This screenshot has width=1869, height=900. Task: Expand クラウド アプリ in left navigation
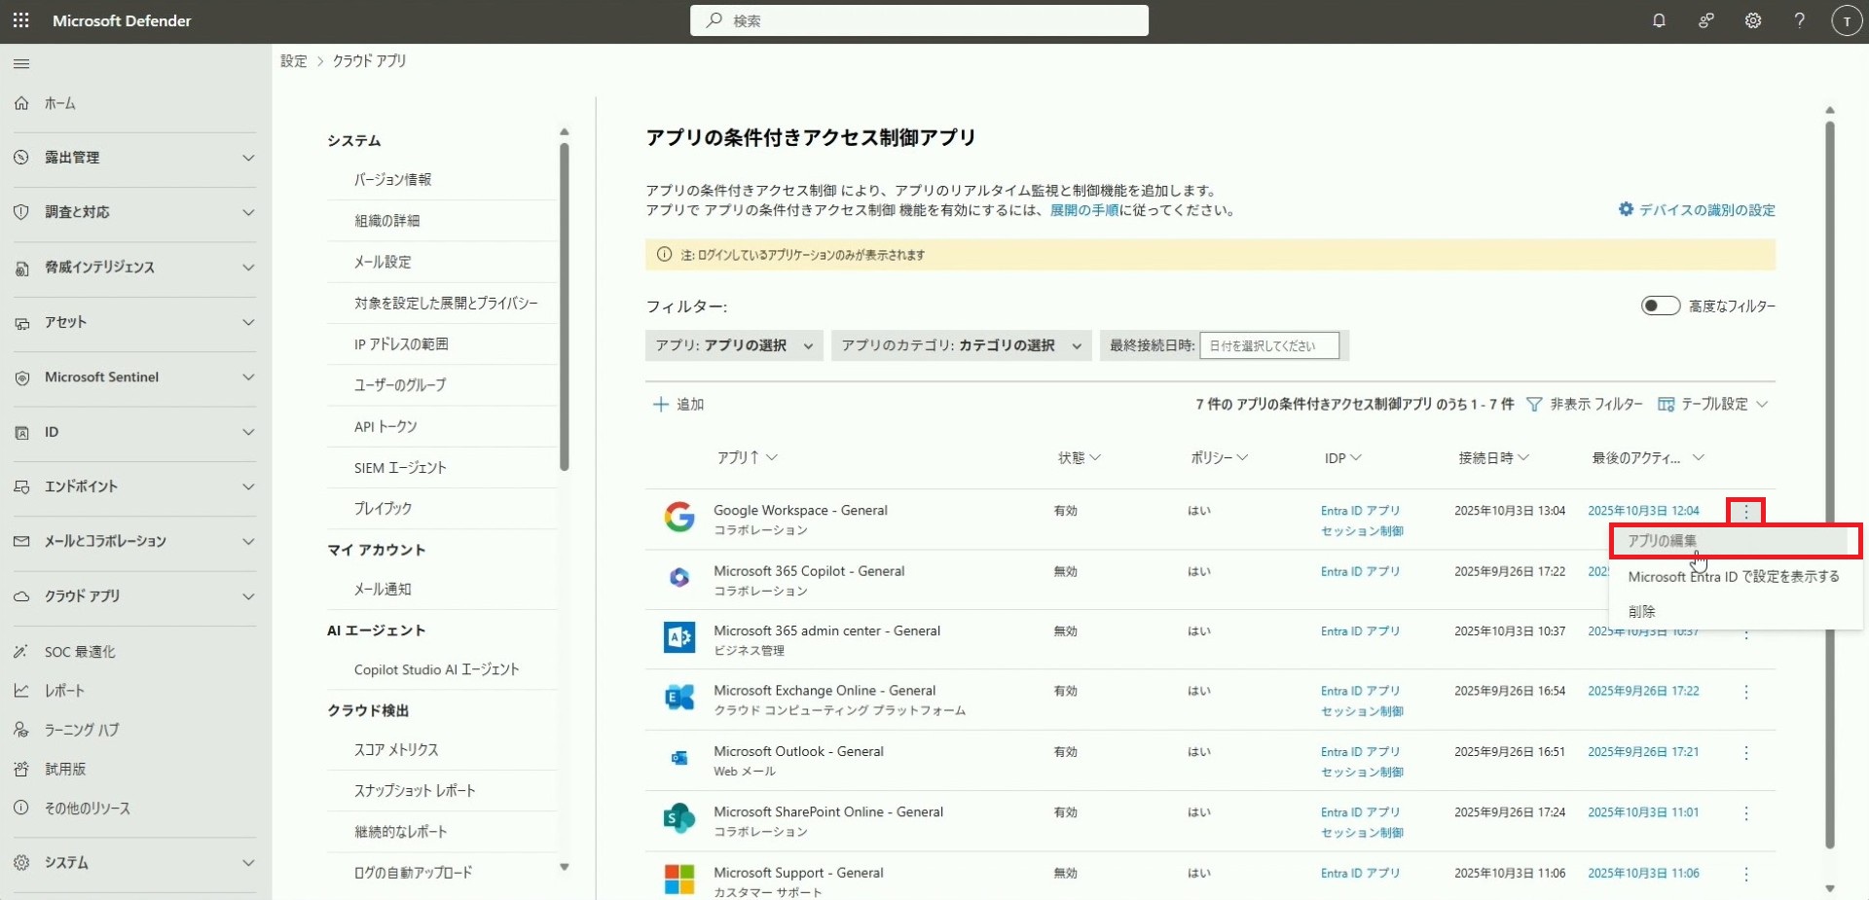(135, 596)
